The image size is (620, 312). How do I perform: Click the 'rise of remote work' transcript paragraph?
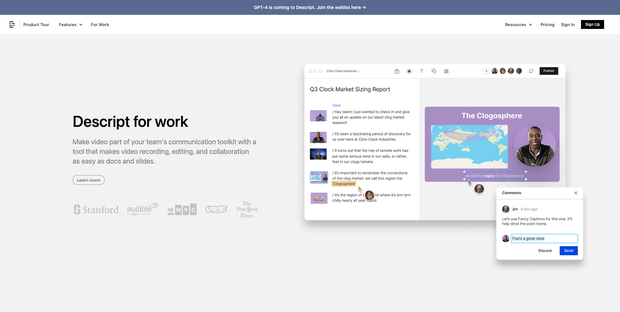pyautogui.click(x=370, y=156)
